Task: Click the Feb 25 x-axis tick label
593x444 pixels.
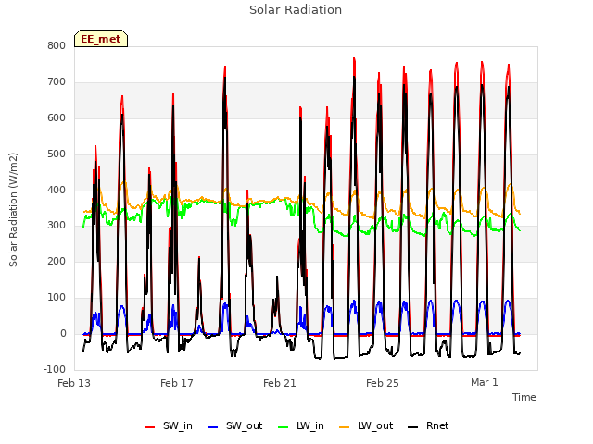Action: (383, 383)
